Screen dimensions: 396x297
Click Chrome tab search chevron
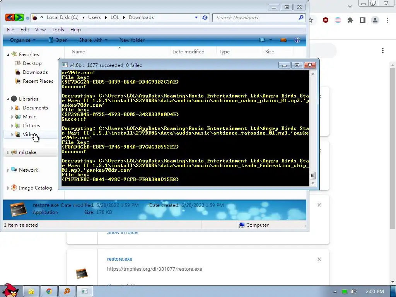(x=350, y=6)
